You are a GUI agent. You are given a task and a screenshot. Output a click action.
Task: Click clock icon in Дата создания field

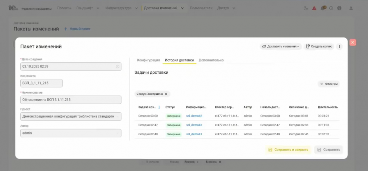pos(118,67)
